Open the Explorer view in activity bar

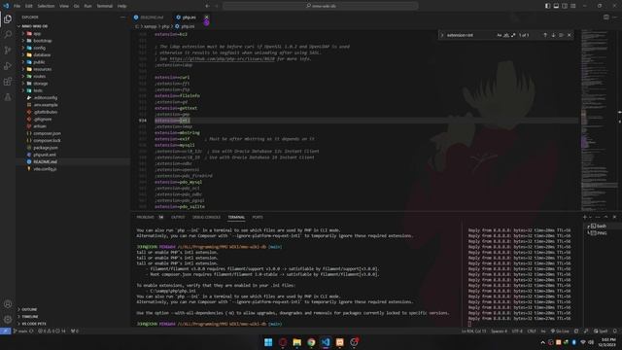[8, 19]
